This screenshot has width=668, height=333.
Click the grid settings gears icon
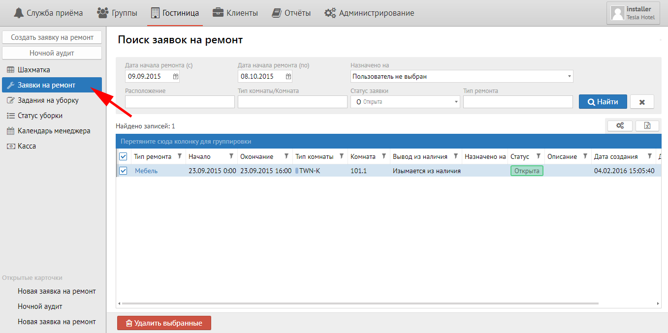click(620, 126)
